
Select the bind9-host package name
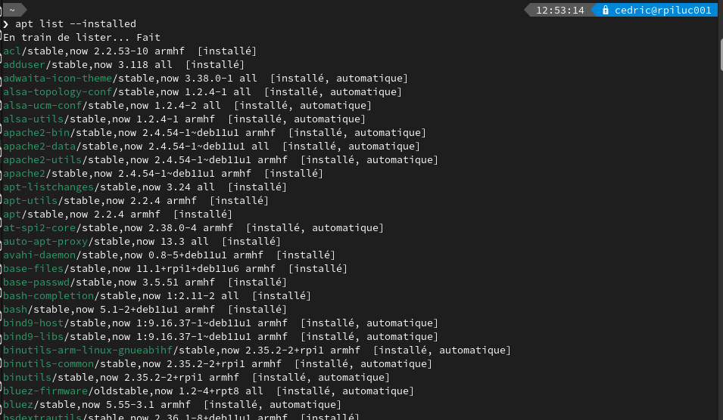(33, 323)
